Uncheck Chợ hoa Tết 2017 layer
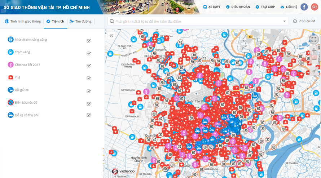The width and height of the screenshot is (321, 178). click(x=89, y=66)
